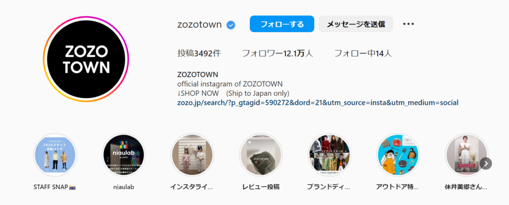Open the niaulab highlight circle

click(124, 155)
